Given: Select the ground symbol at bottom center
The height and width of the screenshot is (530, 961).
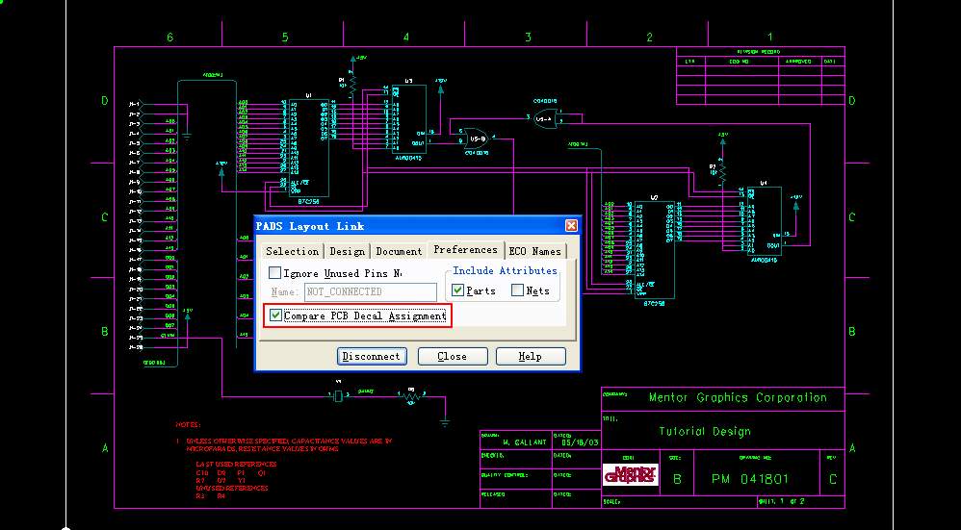Looking at the screenshot, I should coord(444,422).
